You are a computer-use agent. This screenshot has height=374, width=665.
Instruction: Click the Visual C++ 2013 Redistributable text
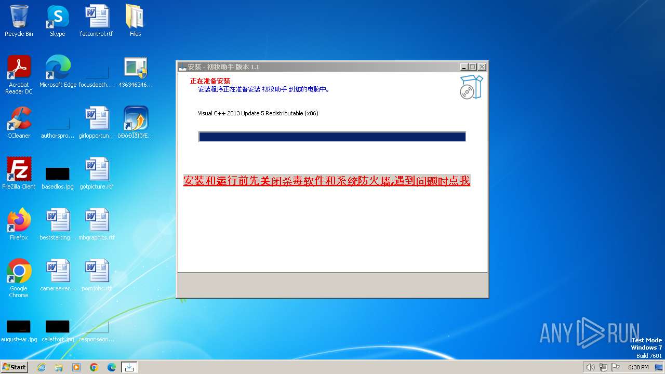(x=258, y=113)
